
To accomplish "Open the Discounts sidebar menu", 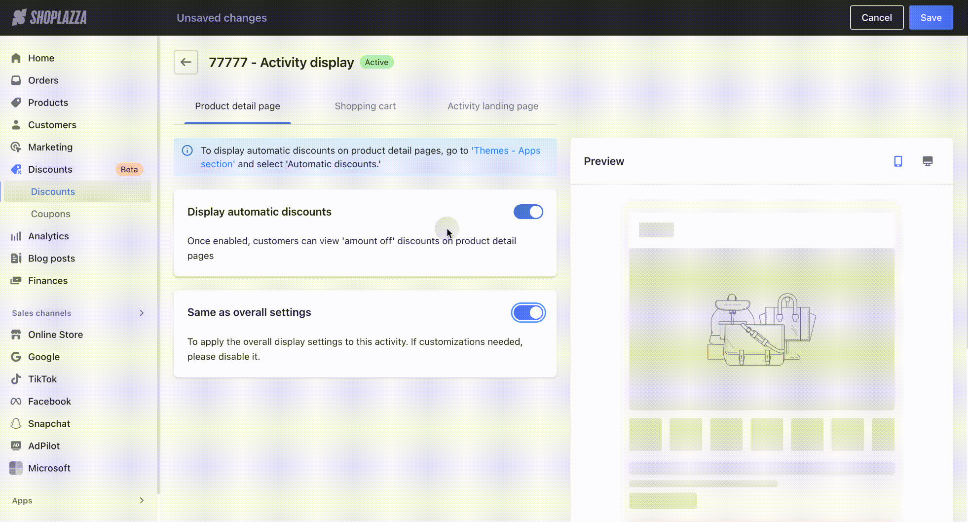I will click(x=50, y=169).
